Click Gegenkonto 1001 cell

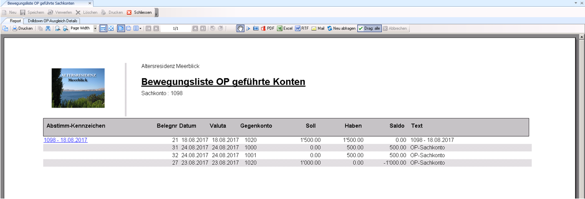[x=251, y=155]
